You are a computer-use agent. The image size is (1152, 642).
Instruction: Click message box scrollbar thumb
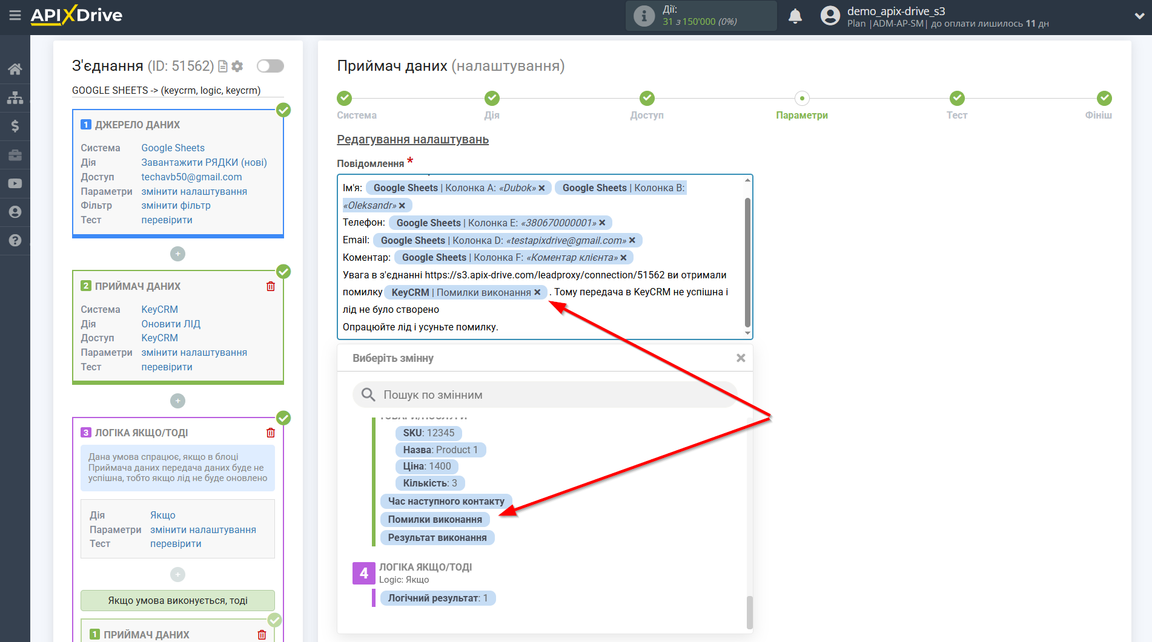click(747, 262)
